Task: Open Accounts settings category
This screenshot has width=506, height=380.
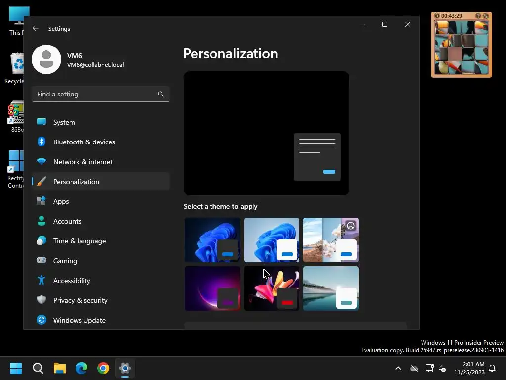Action: pos(101,221)
